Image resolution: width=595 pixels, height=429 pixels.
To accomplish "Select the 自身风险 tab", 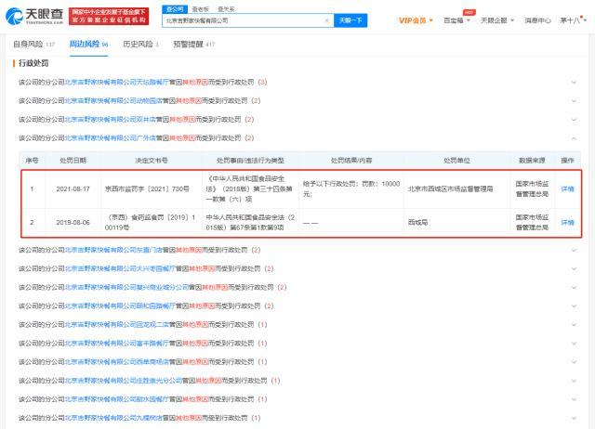I will tap(33, 45).
